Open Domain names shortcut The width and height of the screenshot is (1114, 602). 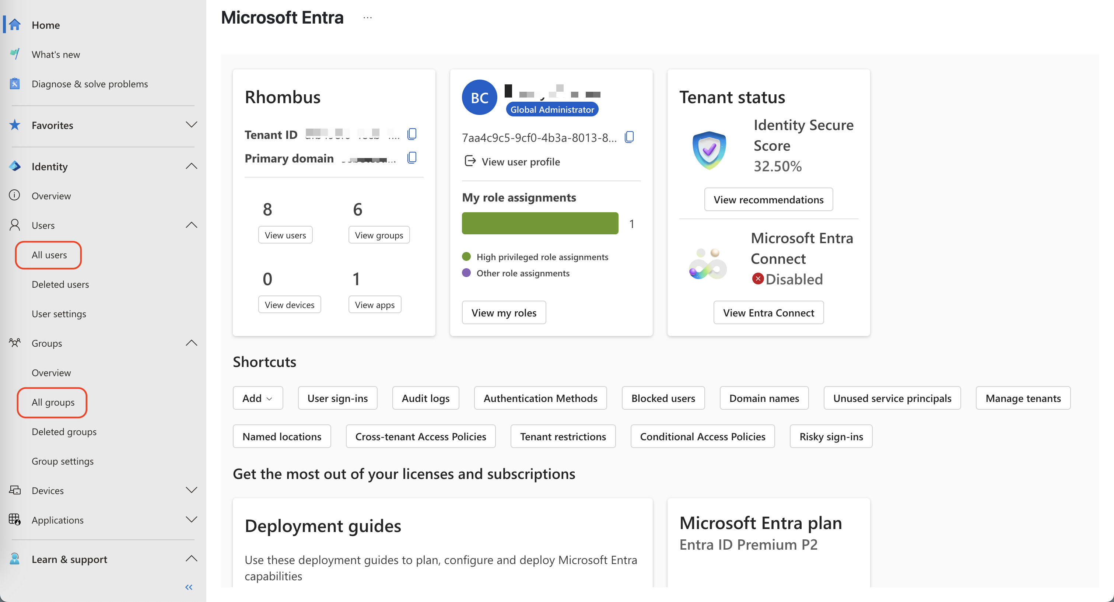tap(764, 398)
